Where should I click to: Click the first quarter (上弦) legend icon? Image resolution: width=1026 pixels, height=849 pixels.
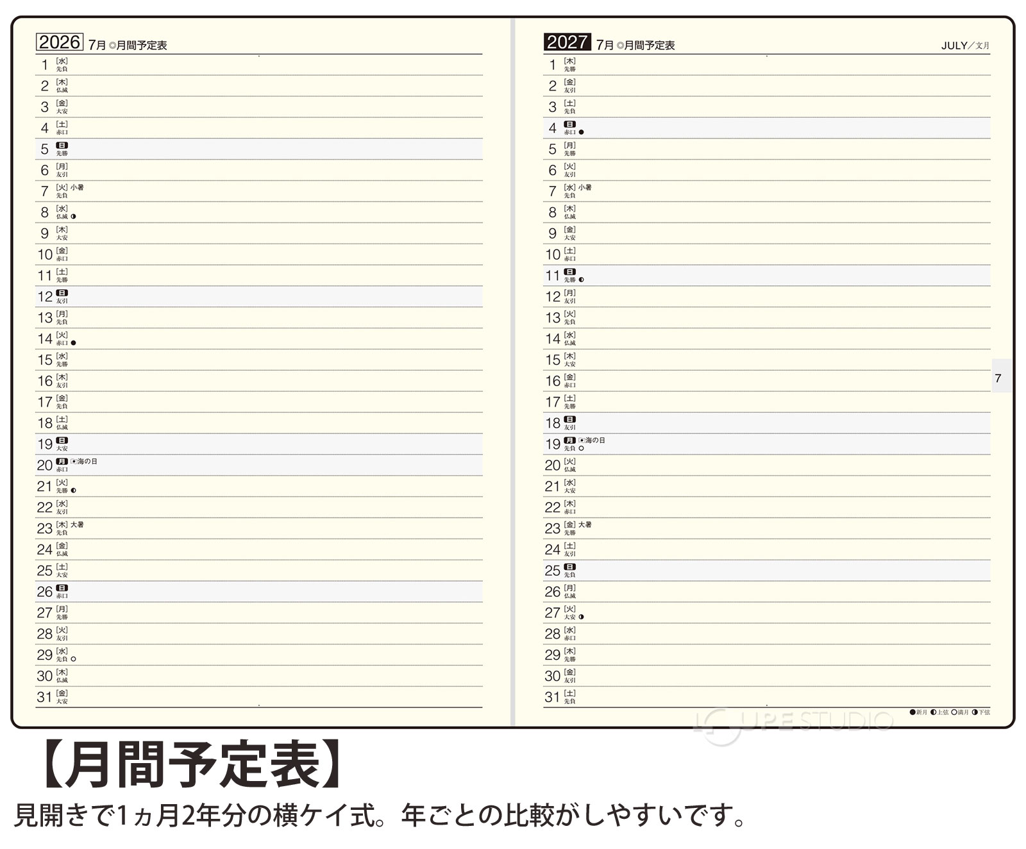934,712
